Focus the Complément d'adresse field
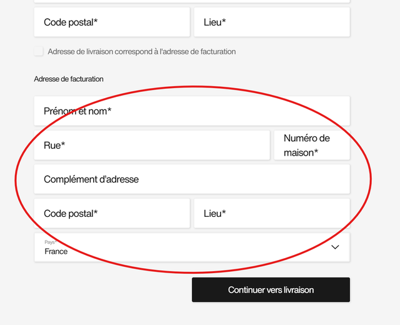 click(192, 179)
